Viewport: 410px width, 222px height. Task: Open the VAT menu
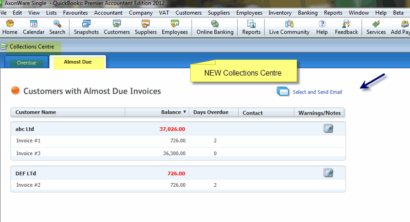(x=164, y=12)
